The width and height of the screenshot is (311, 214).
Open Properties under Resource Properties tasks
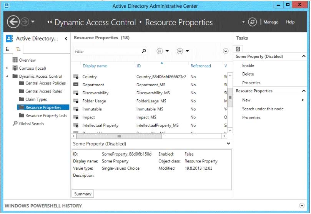pyautogui.click(x=251, y=117)
